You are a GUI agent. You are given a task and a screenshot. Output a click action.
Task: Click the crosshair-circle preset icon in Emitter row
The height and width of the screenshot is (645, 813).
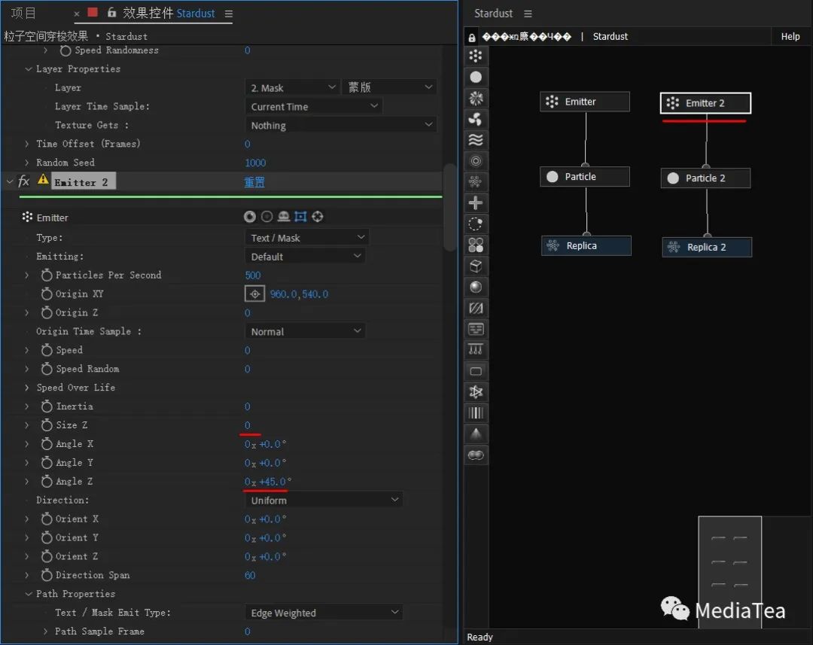tap(318, 217)
